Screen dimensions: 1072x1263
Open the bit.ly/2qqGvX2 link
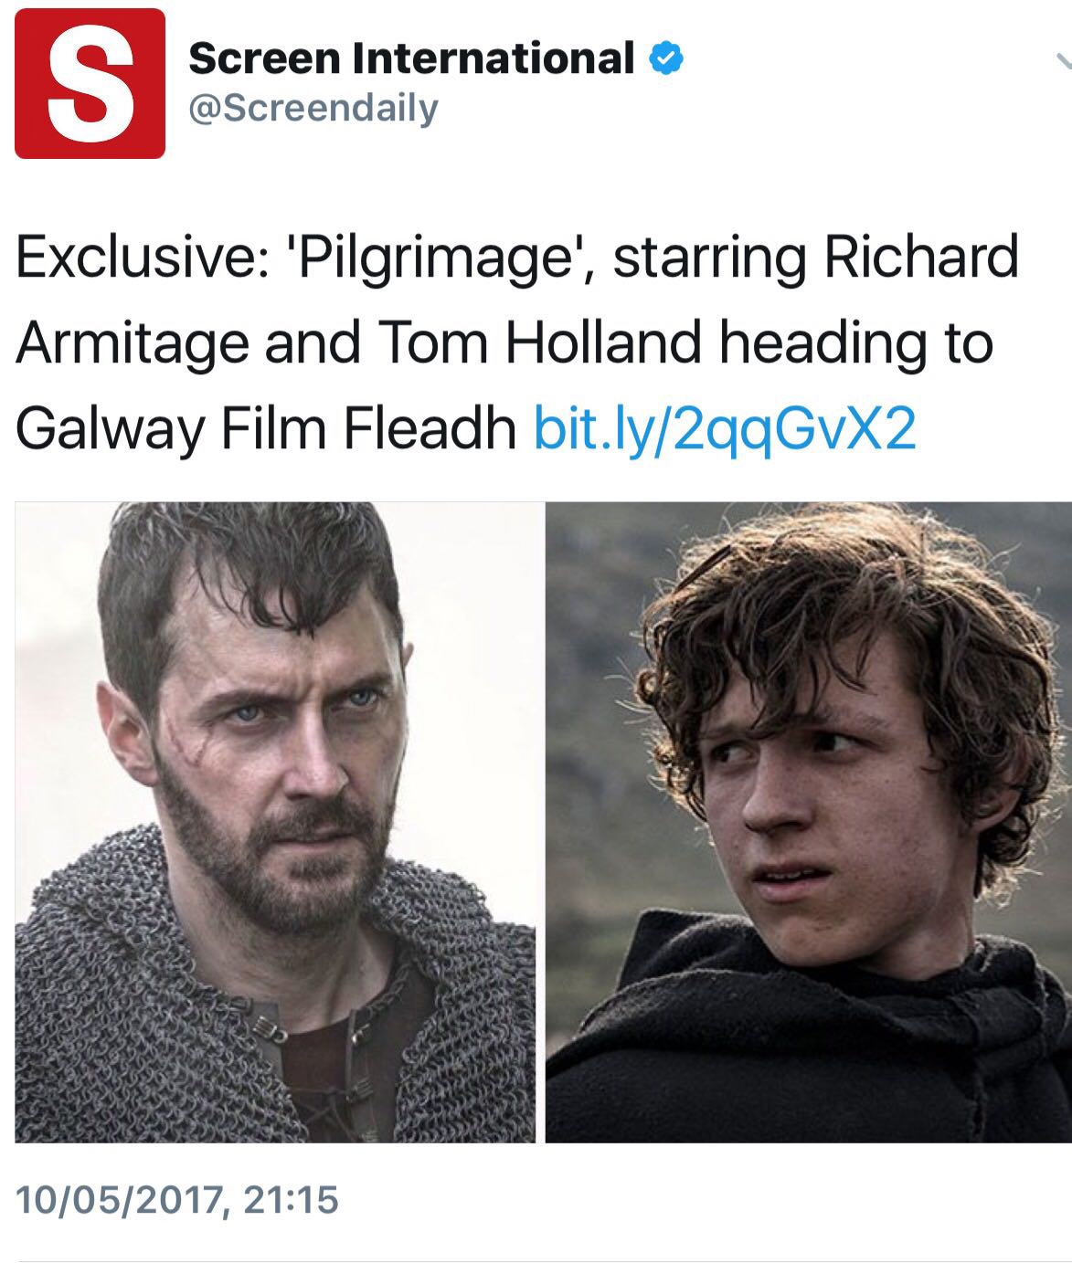click(x=724, y=427)
